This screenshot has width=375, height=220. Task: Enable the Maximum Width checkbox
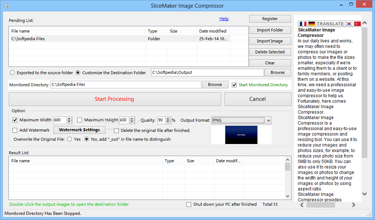15,120
